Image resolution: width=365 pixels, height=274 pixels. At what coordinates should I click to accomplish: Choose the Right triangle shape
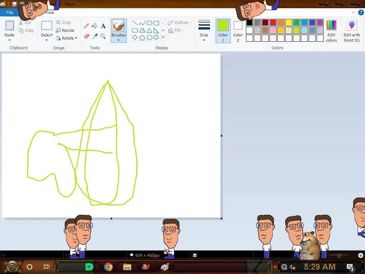156,30
